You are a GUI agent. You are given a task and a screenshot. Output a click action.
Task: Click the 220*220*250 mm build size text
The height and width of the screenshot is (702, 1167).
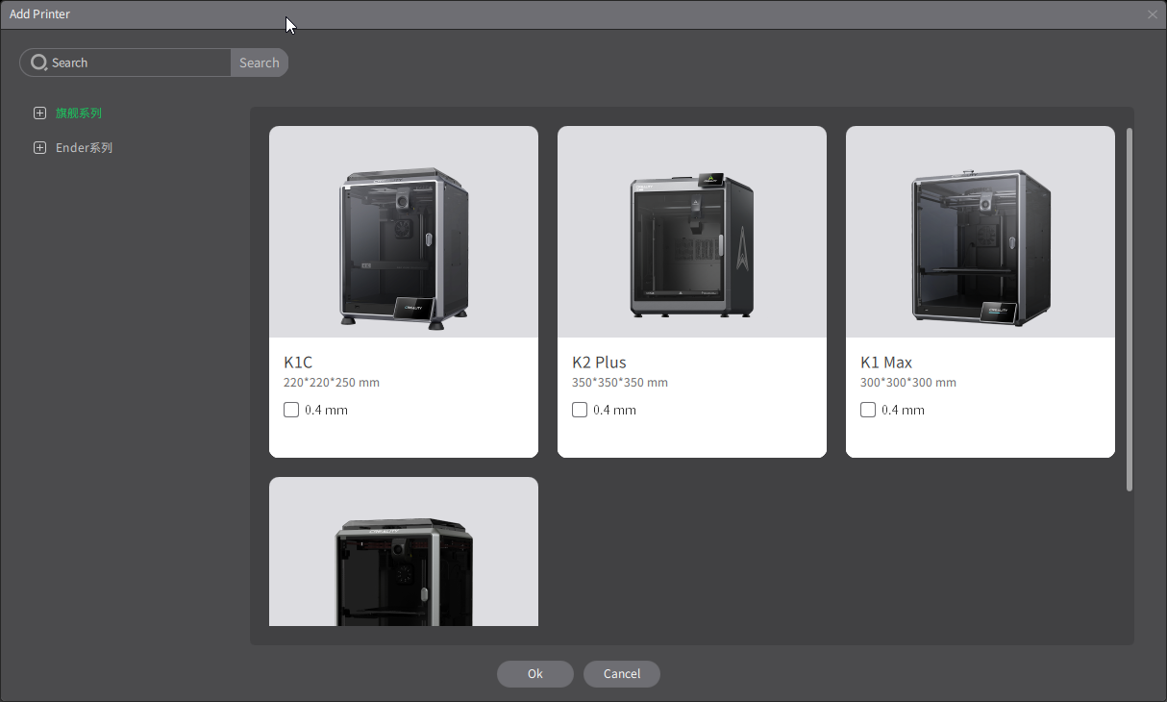pyautogui.click(x=332, y=383)
